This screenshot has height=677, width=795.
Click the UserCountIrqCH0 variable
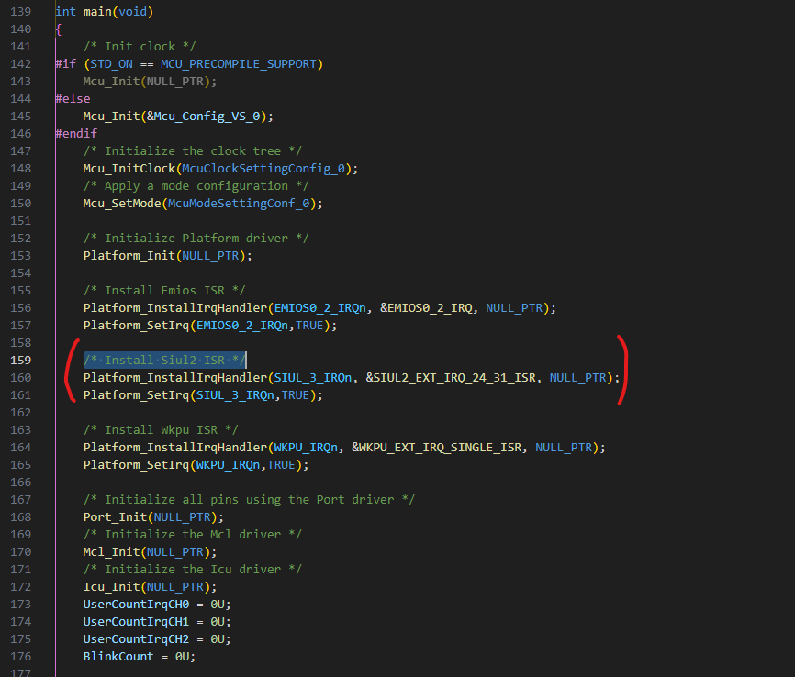click(x=136, y=604)
